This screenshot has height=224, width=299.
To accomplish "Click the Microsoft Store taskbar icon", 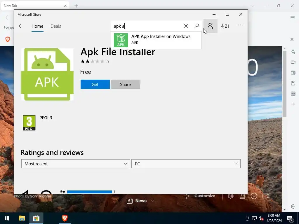I will pos(36,218).
